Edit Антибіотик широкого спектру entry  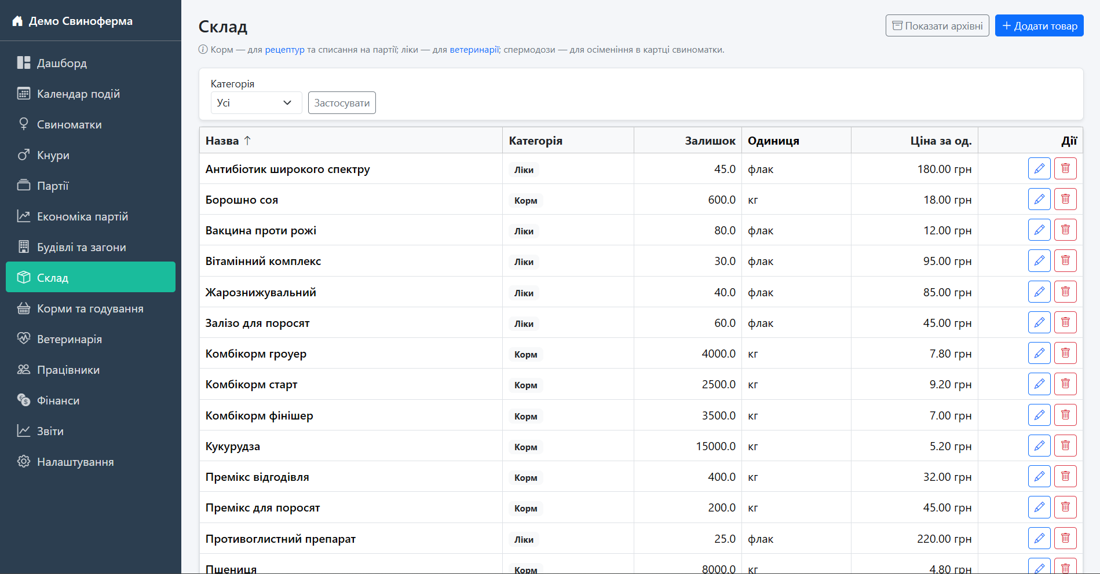1039,169
